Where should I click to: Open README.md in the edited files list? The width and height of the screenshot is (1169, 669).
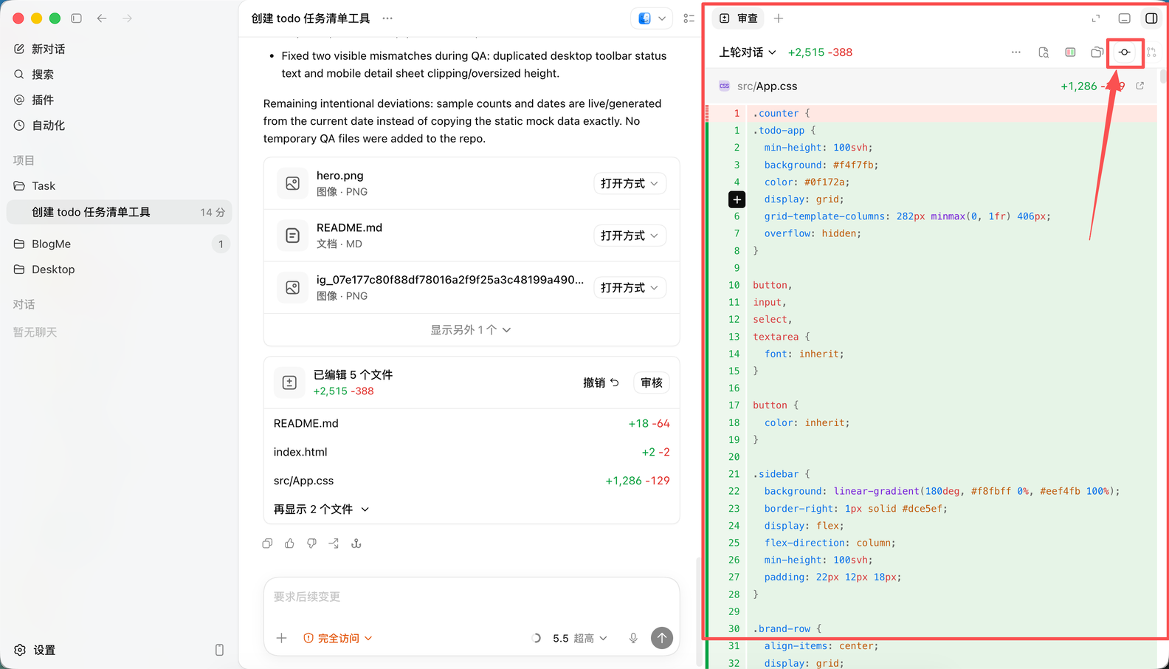coord(472,423)
